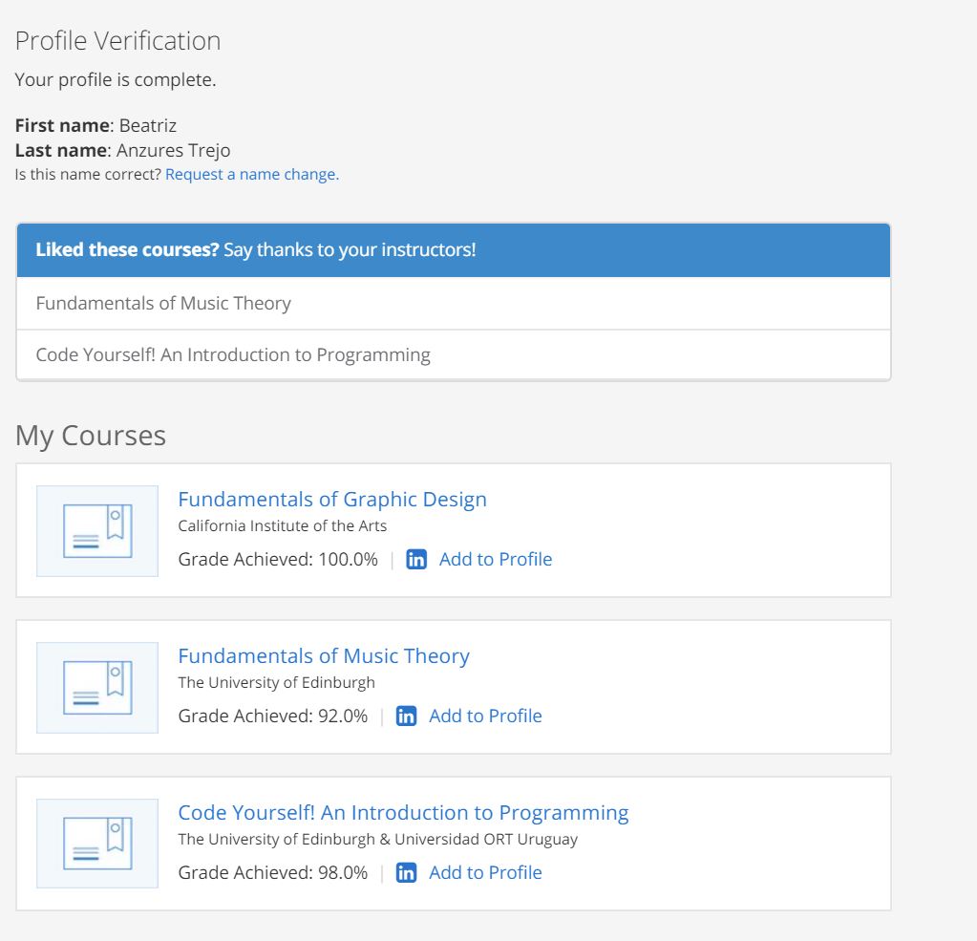
Task: Open Code Yourself certificate thumbnail
Action: [97, 844]
